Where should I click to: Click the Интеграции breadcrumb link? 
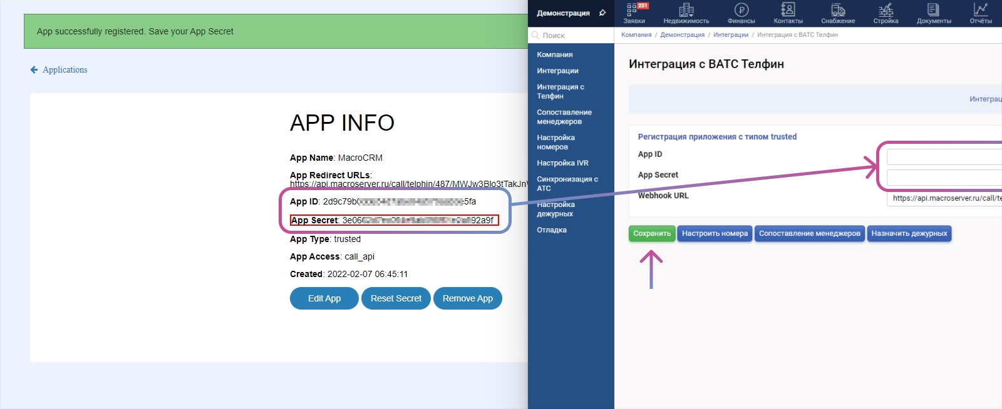(x=730, y=35)
